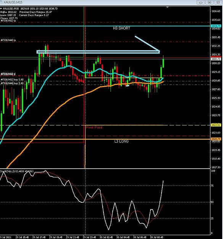Click the stochastic 75 level value
The image size is (223, 239).
point(212,185)
